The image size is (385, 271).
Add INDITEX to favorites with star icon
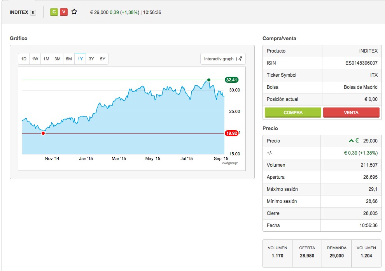point(74,12)
